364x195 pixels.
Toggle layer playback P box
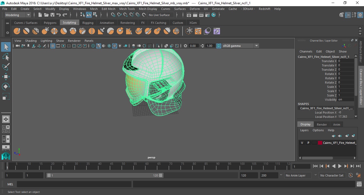308,143
